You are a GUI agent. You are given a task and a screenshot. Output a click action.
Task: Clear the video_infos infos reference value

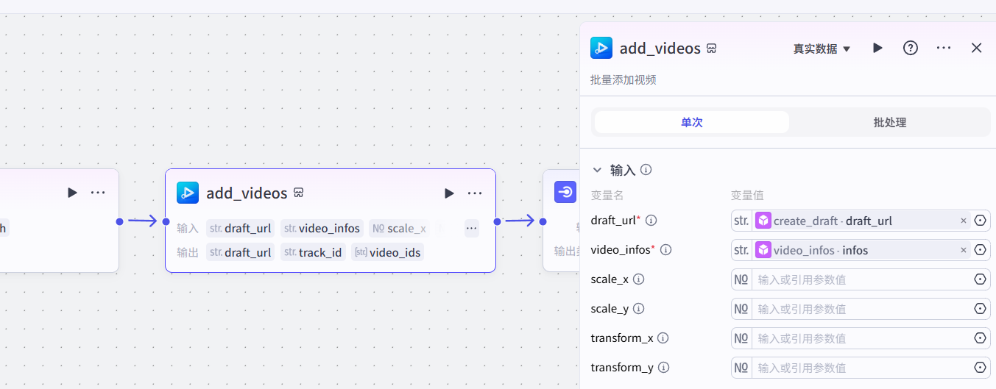[x=963, y=250]
